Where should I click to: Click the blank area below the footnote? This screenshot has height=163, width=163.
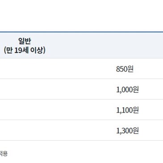click(x=81, y=160)
